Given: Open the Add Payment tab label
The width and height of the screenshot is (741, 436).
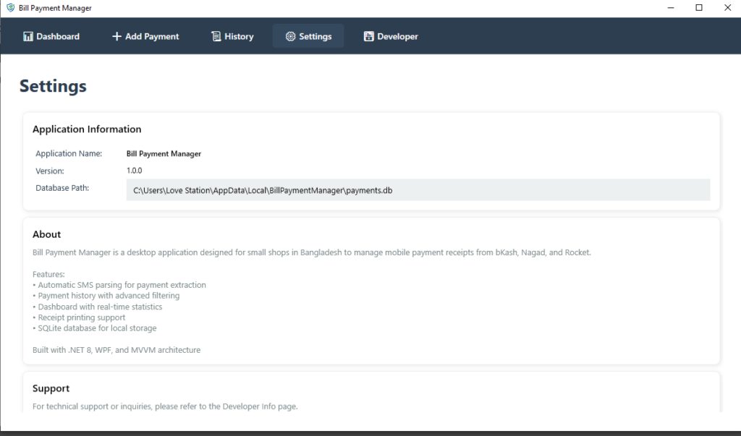Looking at the screenshot, I should (x=152, y=36).
